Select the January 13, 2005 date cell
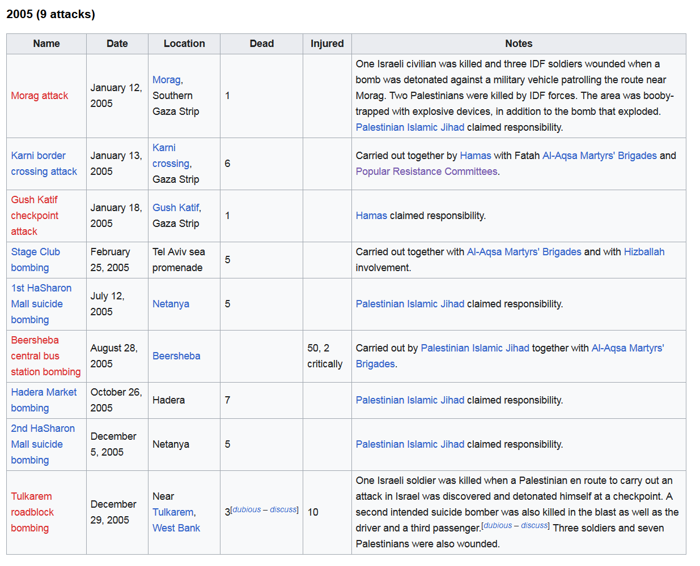The image size is (700, 566). coord(117,164)
